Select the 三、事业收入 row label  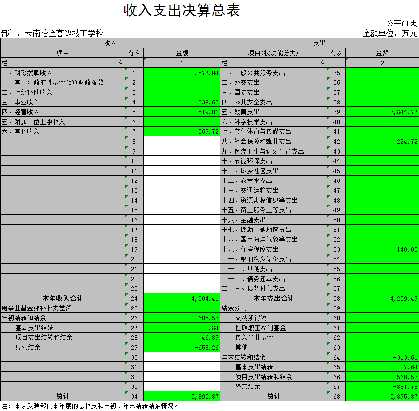coord(21,102)
